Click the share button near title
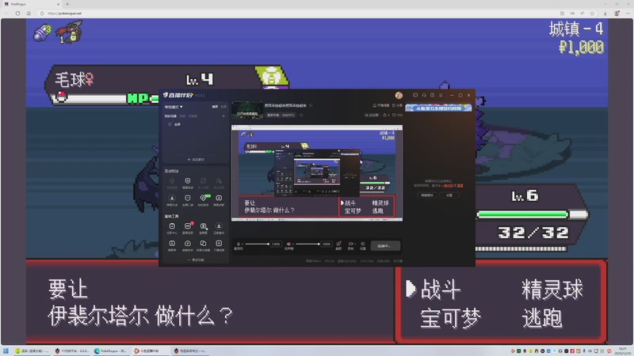Screen dimensions: 634x356 [x=398, y=105]
